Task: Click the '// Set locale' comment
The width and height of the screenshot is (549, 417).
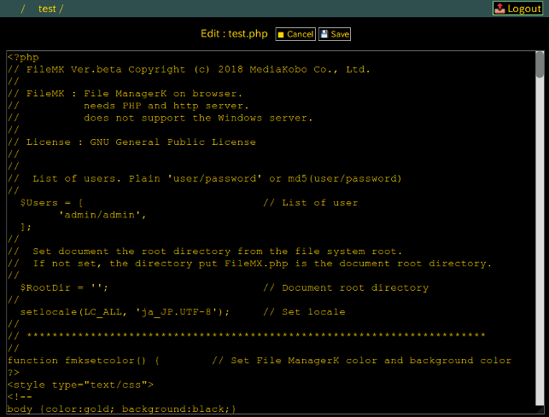Action: (x=304, y=312)
